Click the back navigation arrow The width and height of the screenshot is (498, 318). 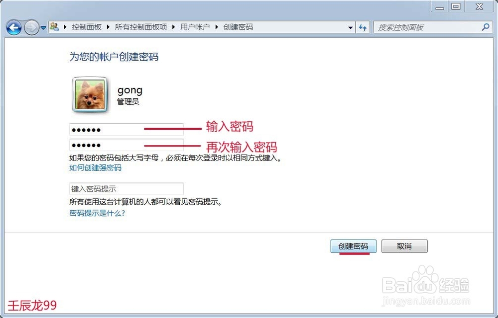[x=14, y=28]
